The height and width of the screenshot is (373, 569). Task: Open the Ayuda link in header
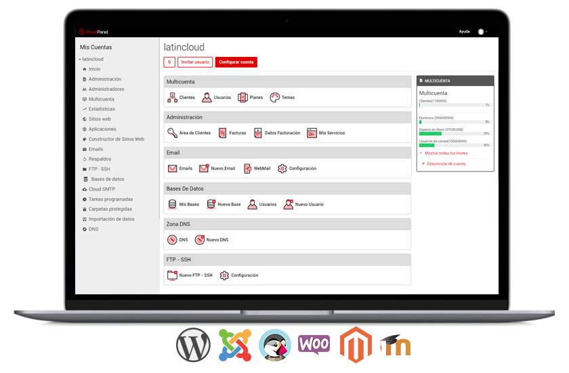point(464,32)
